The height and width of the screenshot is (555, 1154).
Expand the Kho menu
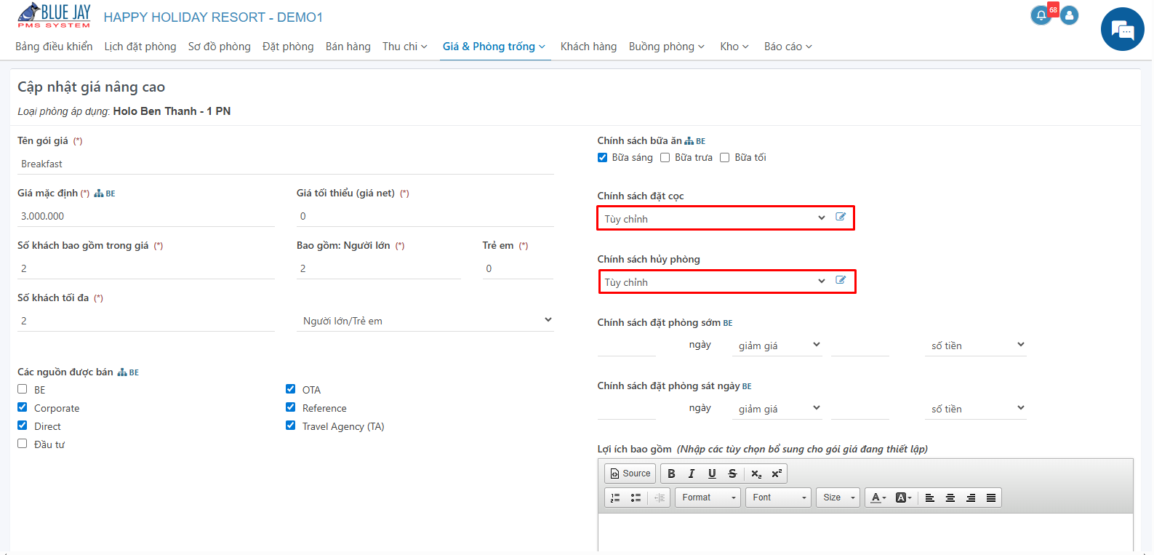pos(734,47)
